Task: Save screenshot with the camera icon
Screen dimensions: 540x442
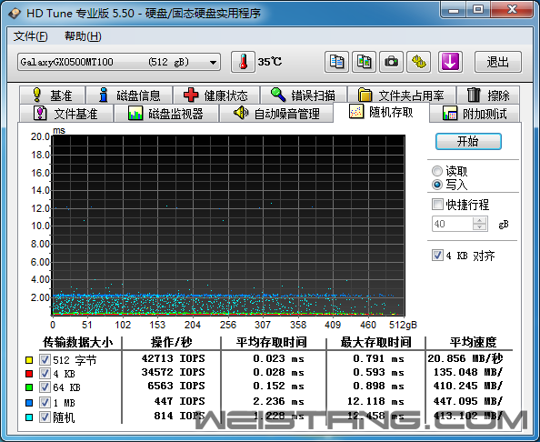Action: pos(391,62)
